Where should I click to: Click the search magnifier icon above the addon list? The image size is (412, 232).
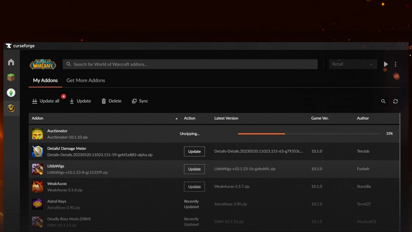point(383,101)
